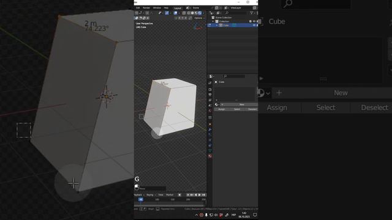
Task: Toggle the Collection exclude checkbox
Action: (x=251, y=21)
